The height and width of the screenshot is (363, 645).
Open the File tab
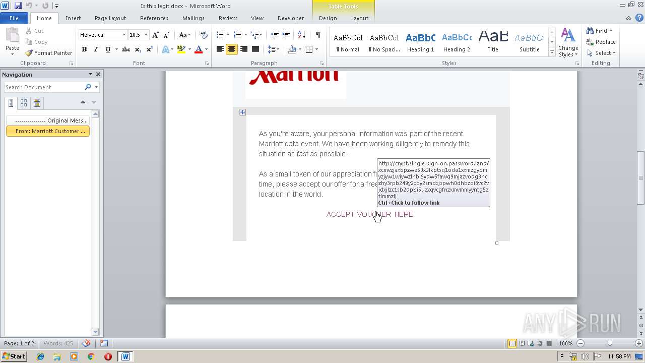tap(14, 18)
